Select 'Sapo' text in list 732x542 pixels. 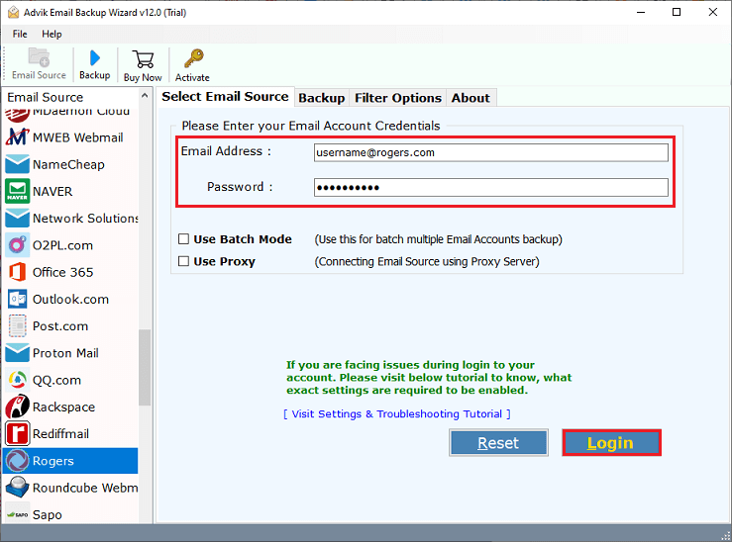(48, 514)
